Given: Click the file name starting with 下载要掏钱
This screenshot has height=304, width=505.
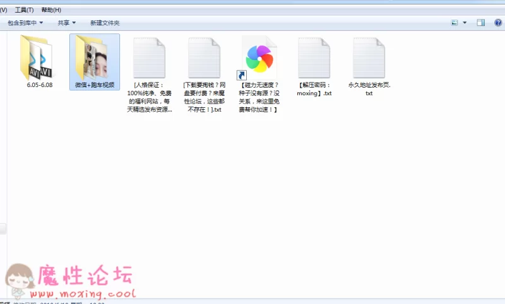Looking at the screenshot, I should (x=204, y=97).
